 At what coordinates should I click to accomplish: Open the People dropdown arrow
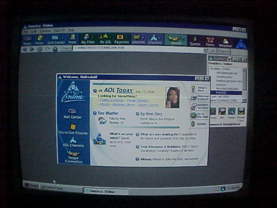point(183,39)
